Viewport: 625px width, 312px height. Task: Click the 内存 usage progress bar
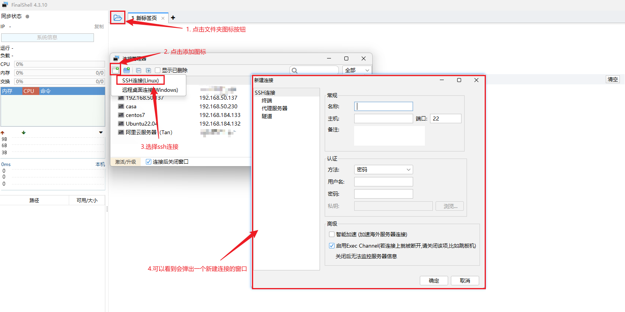pyautogui.click(x=59, y=73)
